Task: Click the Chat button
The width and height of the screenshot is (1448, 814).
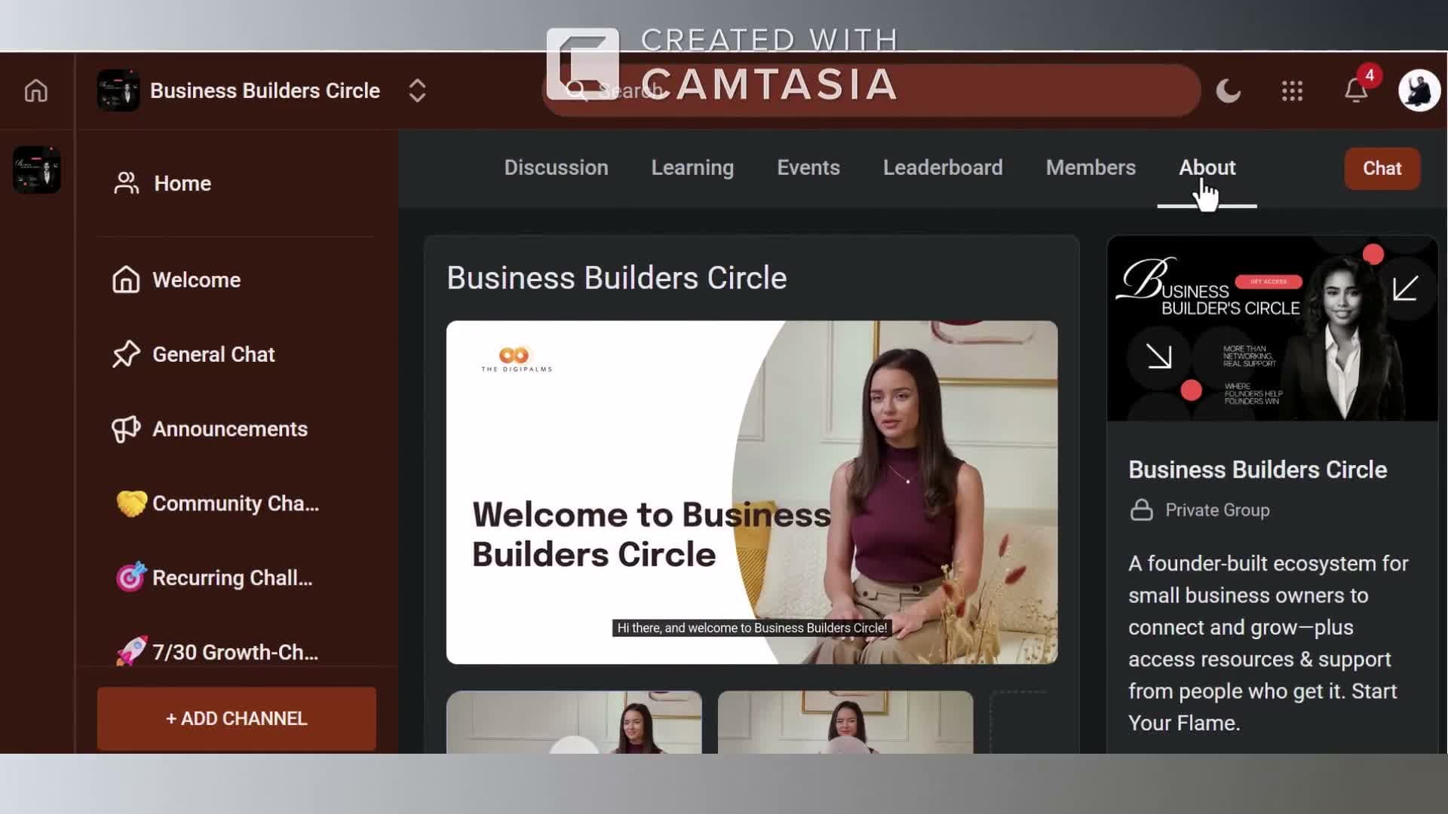Action: [x=1381, y=168]
